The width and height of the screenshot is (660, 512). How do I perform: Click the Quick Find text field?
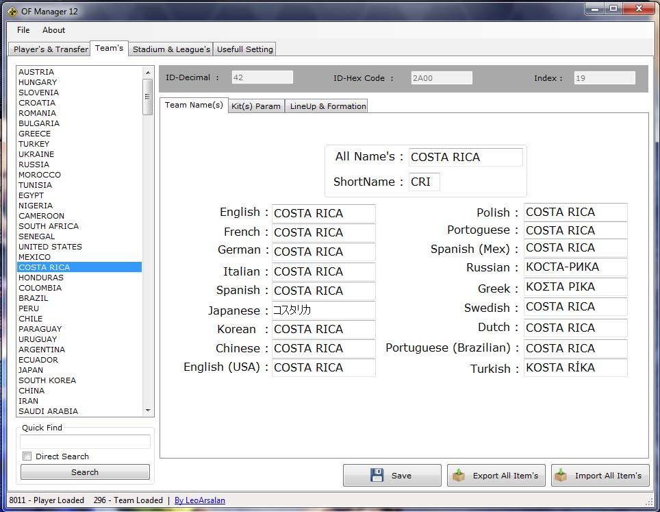[x=85, y=442]
